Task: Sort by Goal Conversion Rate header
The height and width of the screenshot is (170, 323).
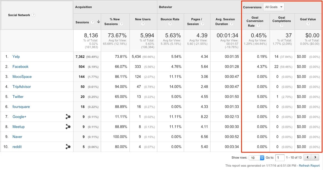Action: coord(255,21)
